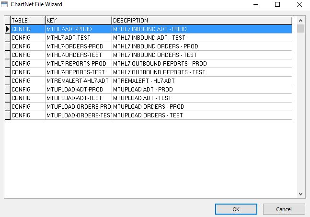Select key MTHL7-REPORTS-PROD
The image size is (310, 217).
(x=79, y=63)
